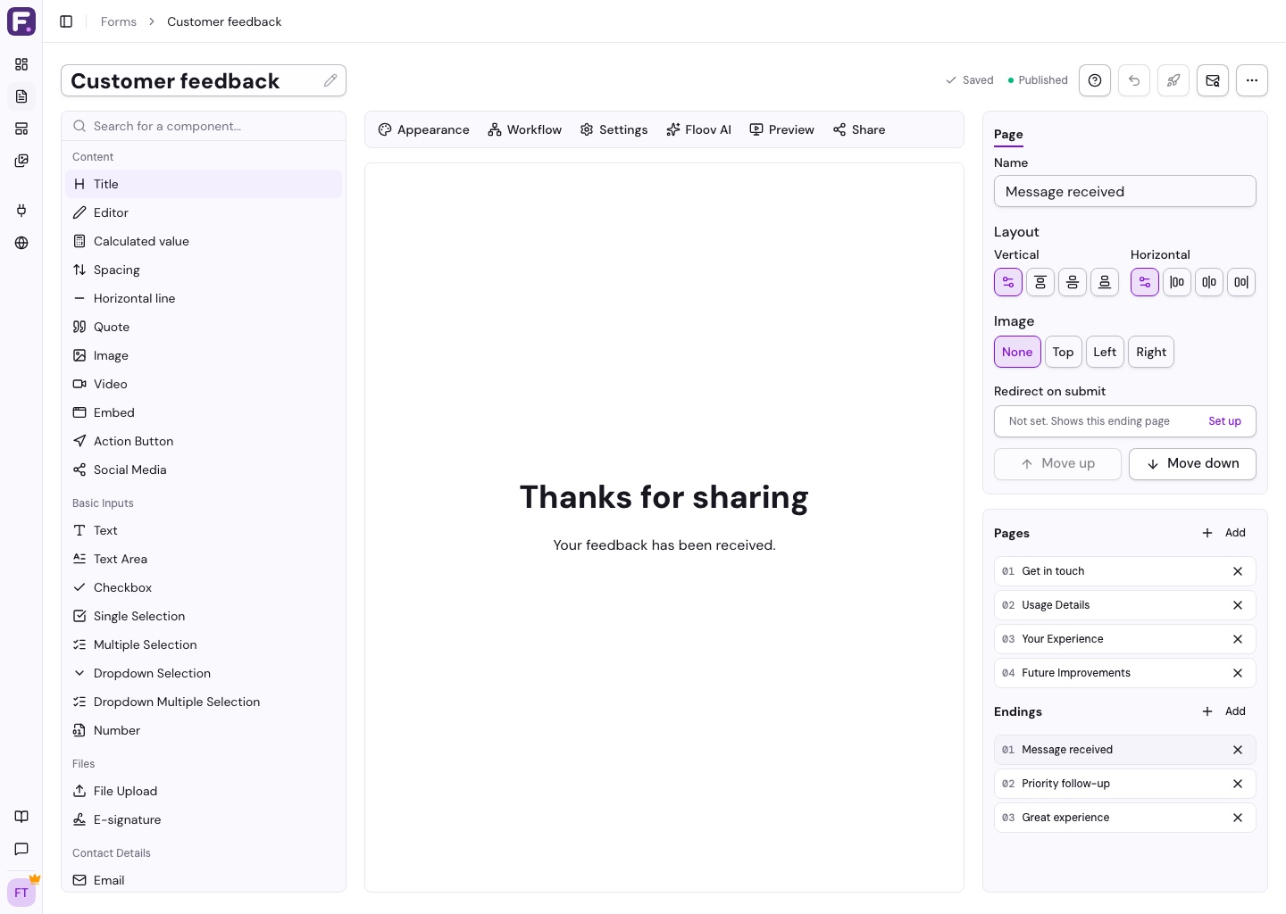Click the Move up button
The height and width of the screenshot is (914, 1286).
click(1057, 464)
